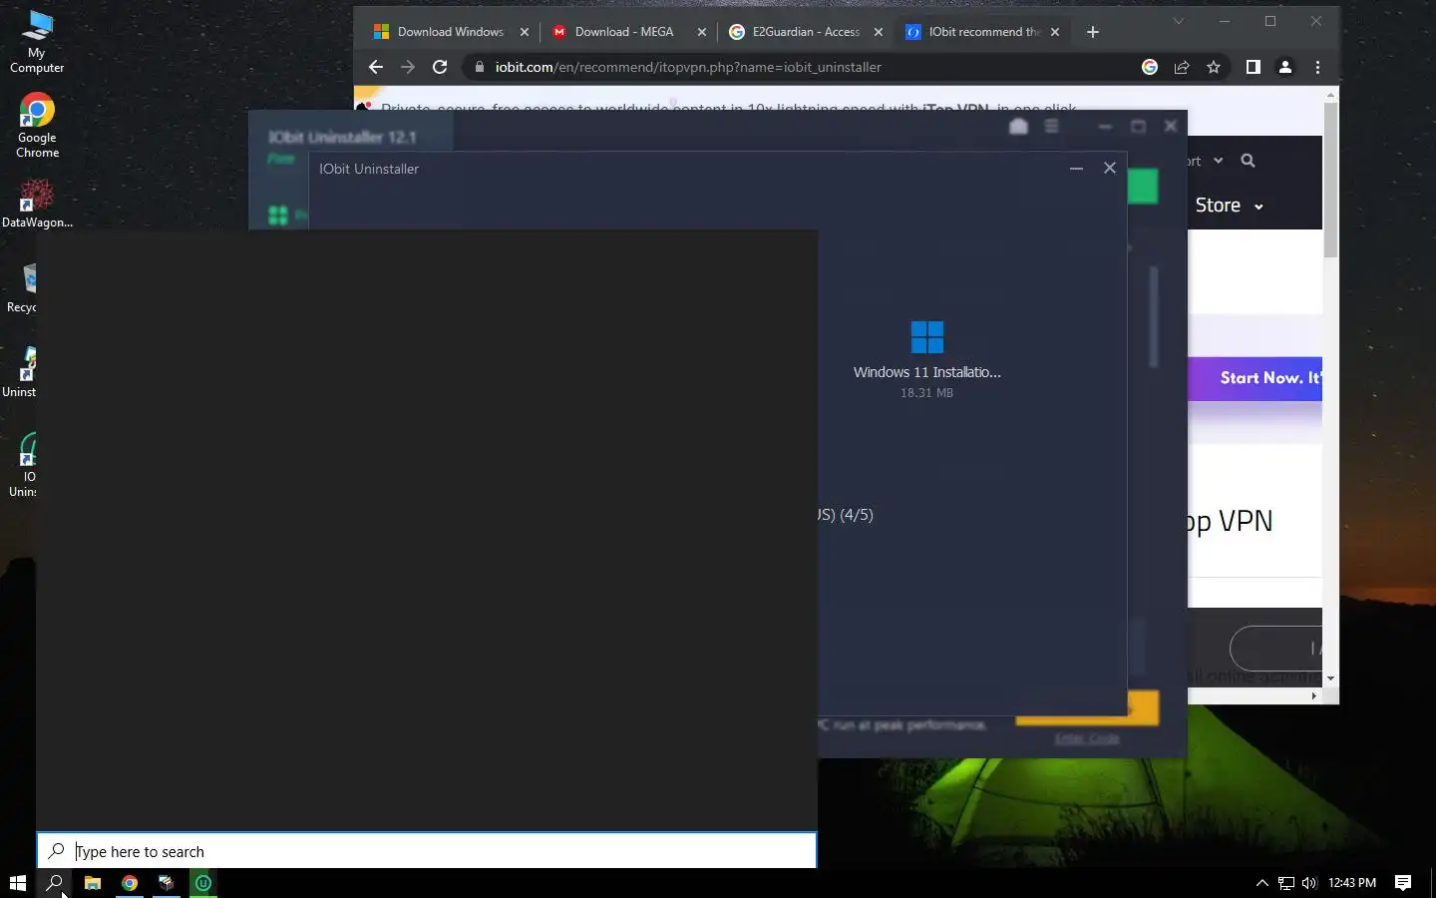
Task: Show hidden system tray icons
Action: (x=1261, y=883)
